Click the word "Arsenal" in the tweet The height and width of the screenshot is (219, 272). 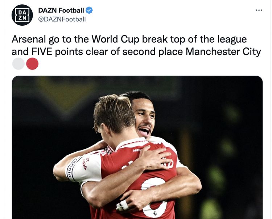pos(29,39)
